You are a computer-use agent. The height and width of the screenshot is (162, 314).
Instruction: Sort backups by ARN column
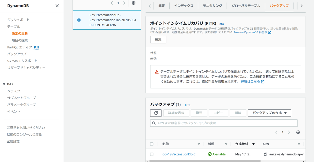coord(299,144)
